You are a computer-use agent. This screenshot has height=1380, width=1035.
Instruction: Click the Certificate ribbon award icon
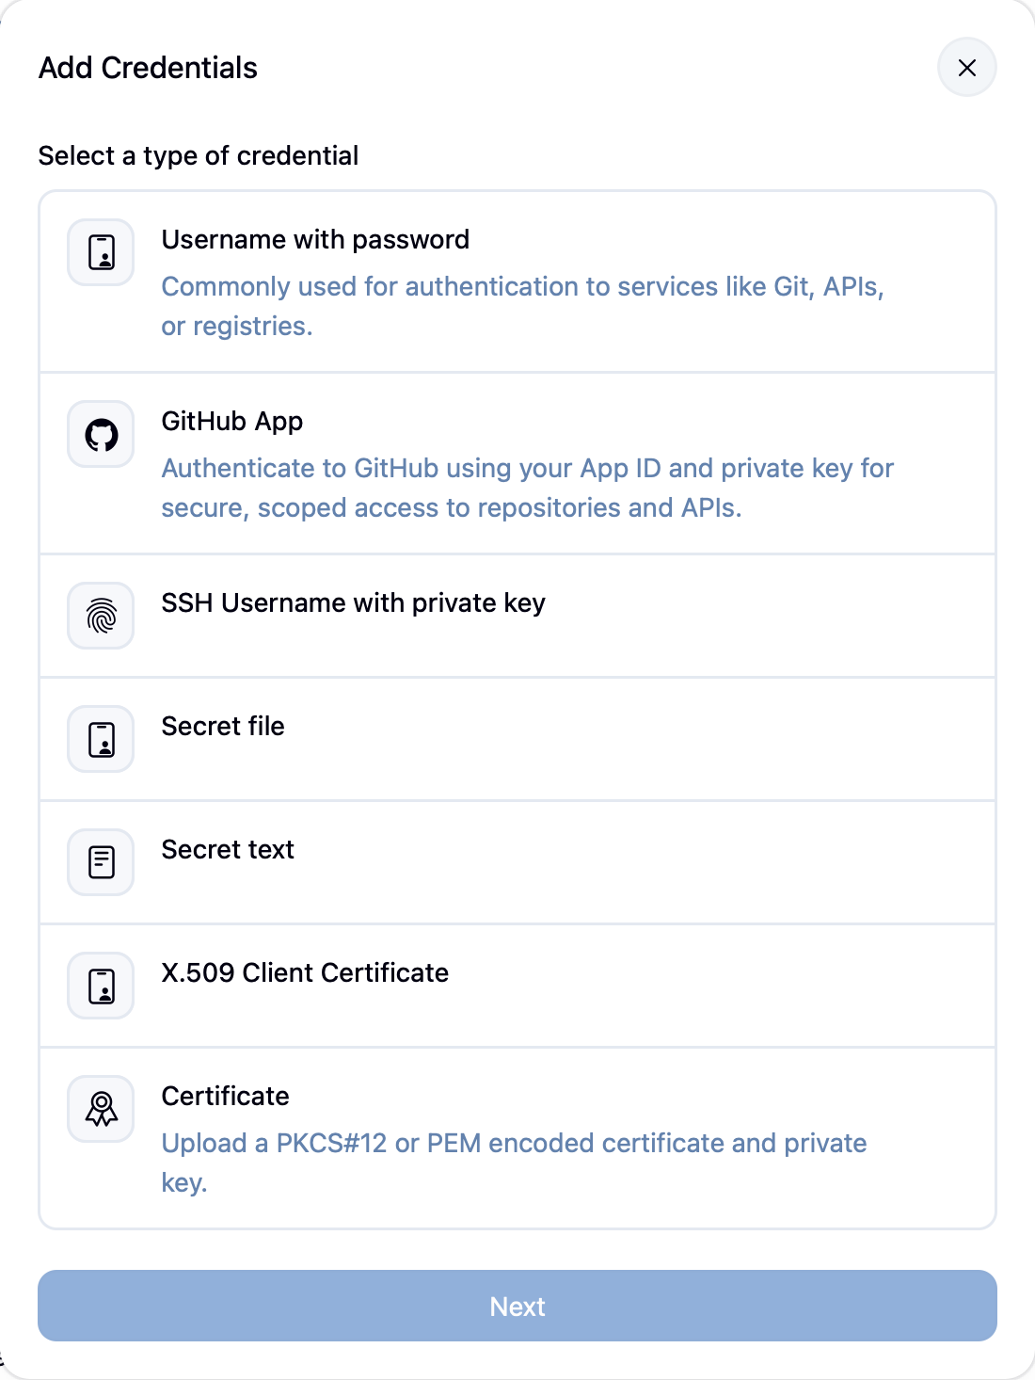[100, 1108]
